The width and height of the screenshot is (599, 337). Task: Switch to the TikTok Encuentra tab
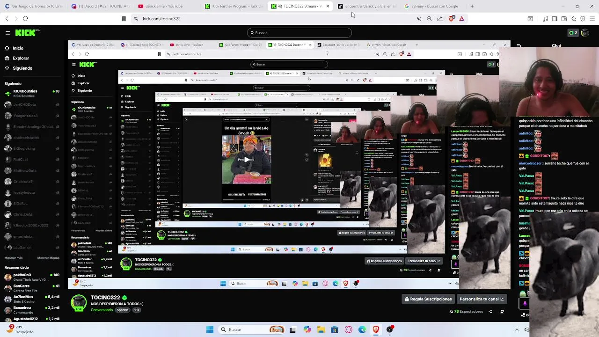pos(367,6)
